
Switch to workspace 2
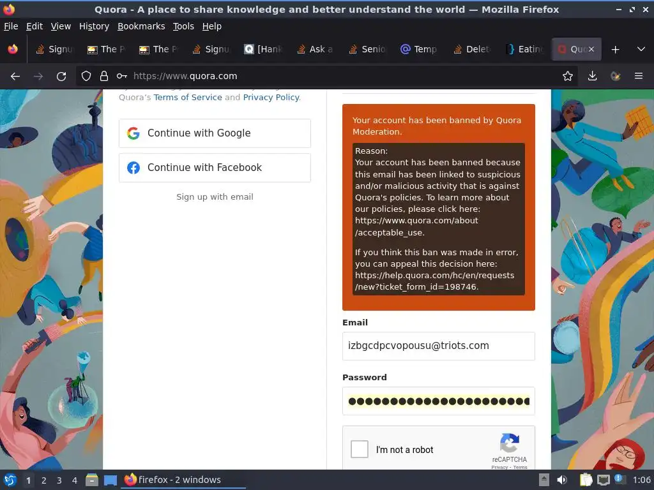click(44, 480)
